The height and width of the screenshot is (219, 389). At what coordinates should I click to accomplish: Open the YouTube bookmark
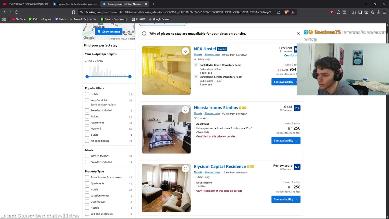[19, 19]
